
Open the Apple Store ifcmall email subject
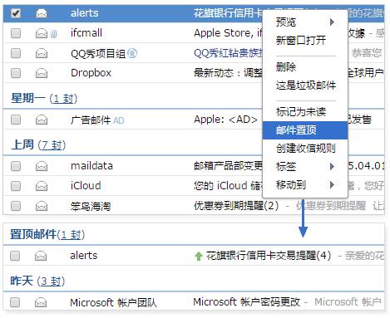point(228,33)
